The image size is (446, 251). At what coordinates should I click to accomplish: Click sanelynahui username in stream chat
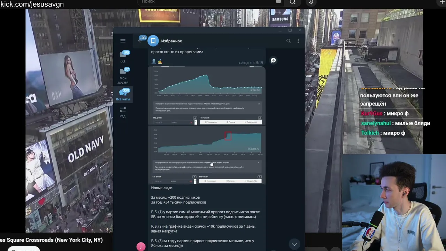pyautogui.click(x=376, y=123)
